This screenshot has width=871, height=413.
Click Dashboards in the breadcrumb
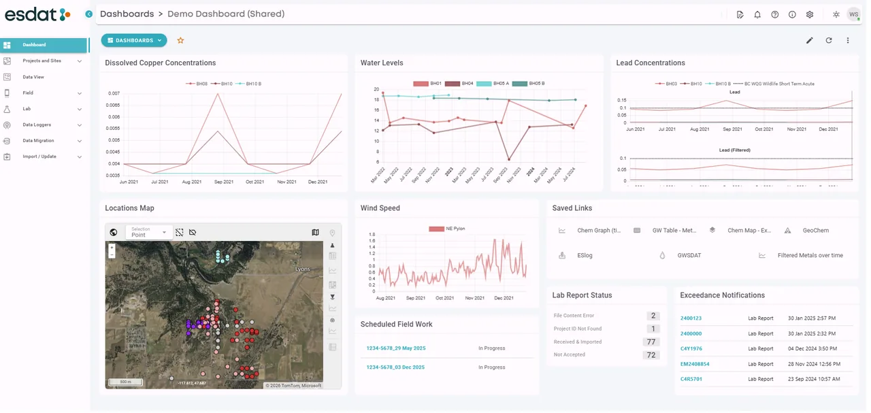coord(127,14)
